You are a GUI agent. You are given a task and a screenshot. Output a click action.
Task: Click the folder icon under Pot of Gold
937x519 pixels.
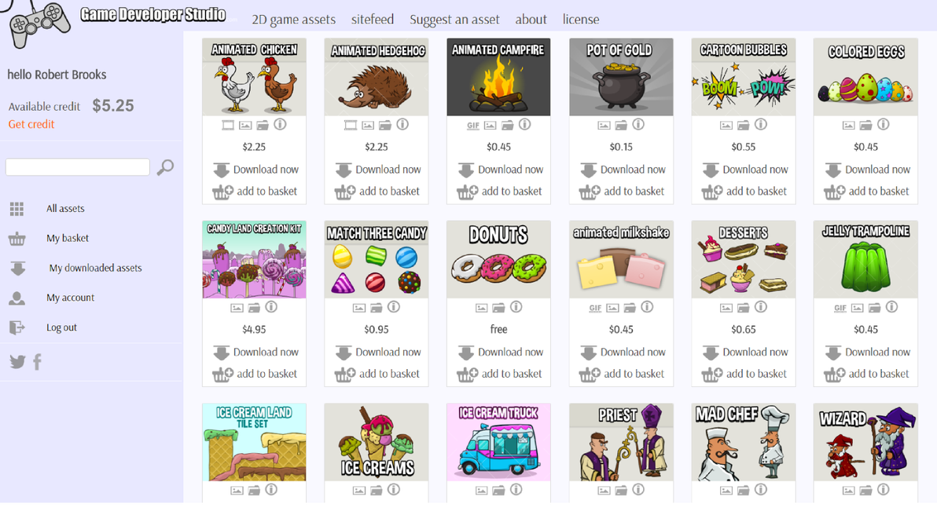click(622, 126)
